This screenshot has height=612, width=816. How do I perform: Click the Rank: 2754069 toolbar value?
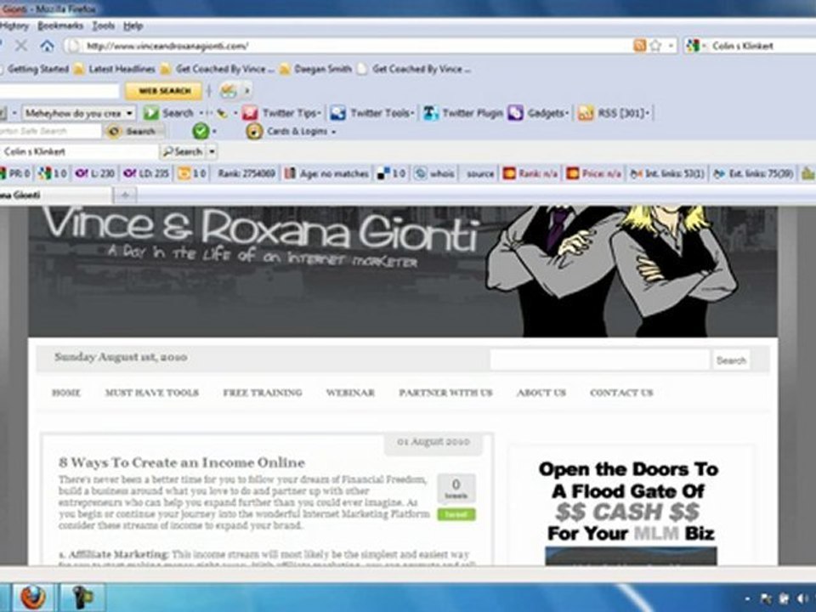[246, 173]
